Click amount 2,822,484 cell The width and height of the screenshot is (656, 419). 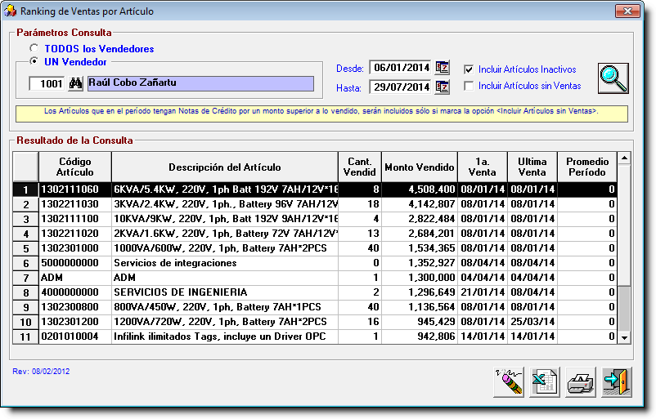point(420,218)
